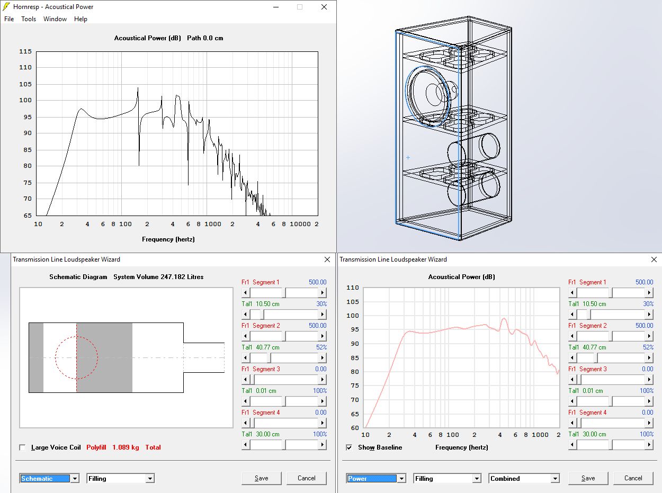The height and width of the screenshot is (493, 662).
Task: Open the Tools menu in Hornresp
Action: point(29,19)
